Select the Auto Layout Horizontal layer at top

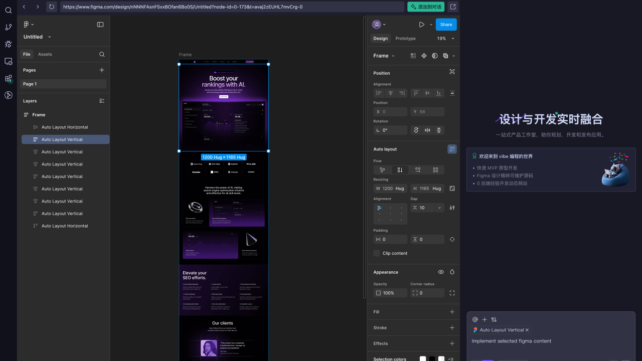coord(65,127)
